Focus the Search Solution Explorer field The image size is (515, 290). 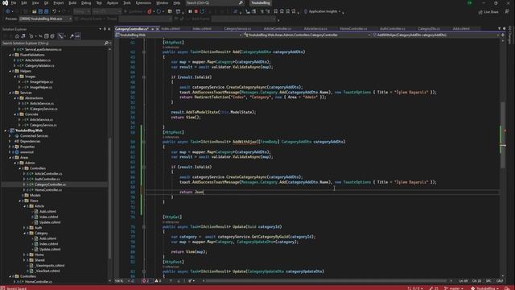point(52,43)
